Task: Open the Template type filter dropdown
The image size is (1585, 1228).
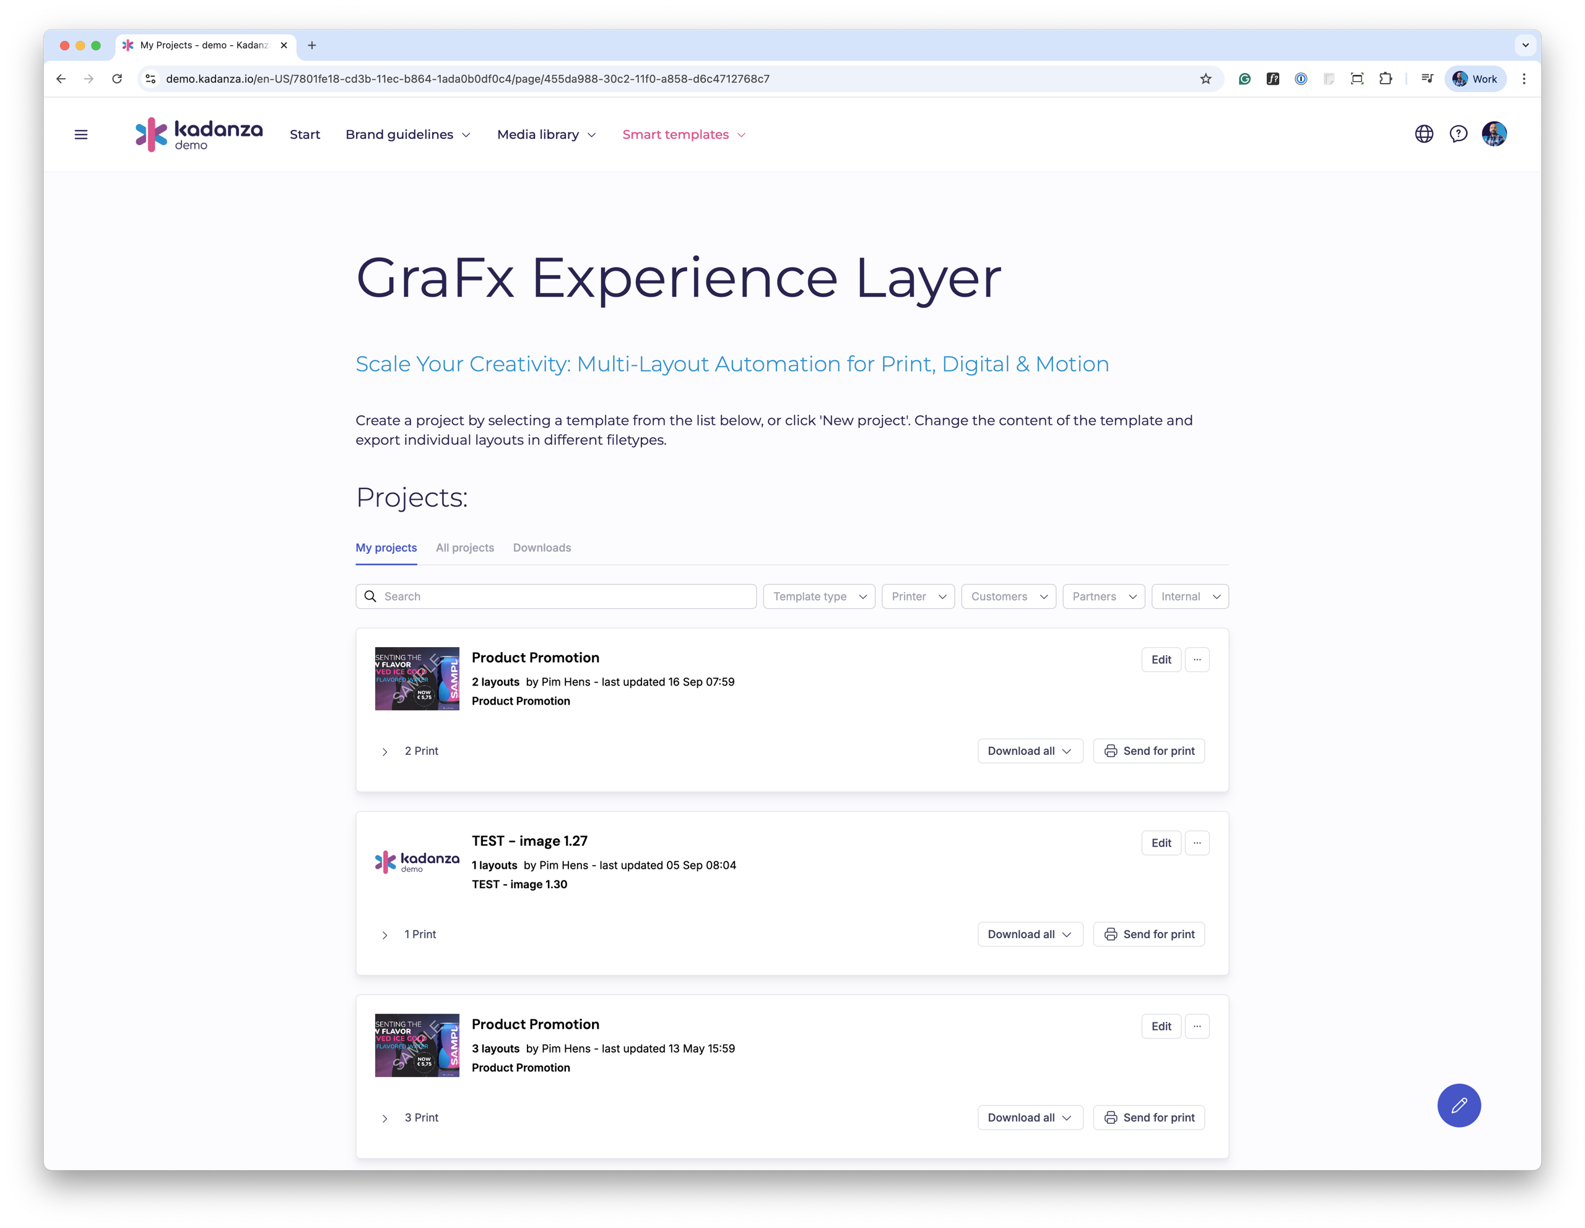Action: pos(819,596)
